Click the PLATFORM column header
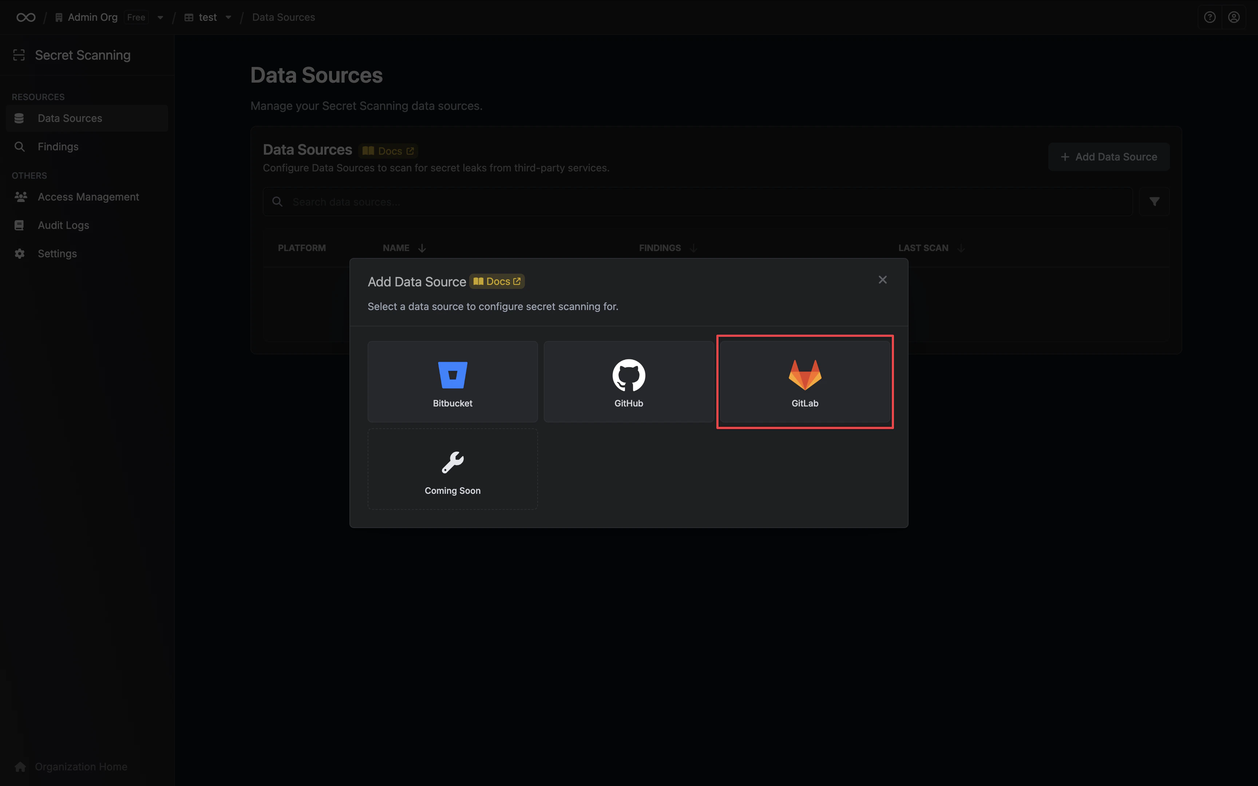The height and width of the screenshot is (786, 1258). (x=301, y=248)
